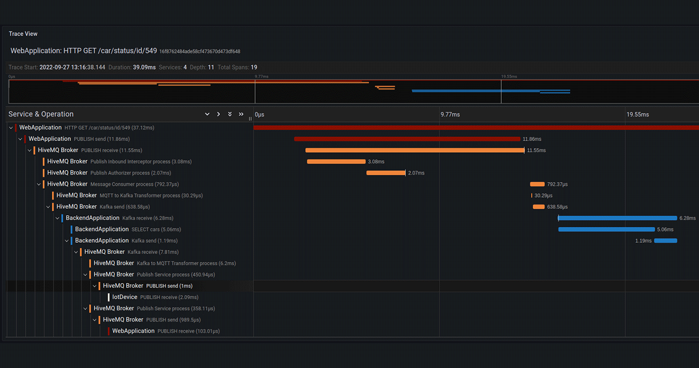Click the Service & Operation column header
699x368 pixels.
tap(41, 114)
